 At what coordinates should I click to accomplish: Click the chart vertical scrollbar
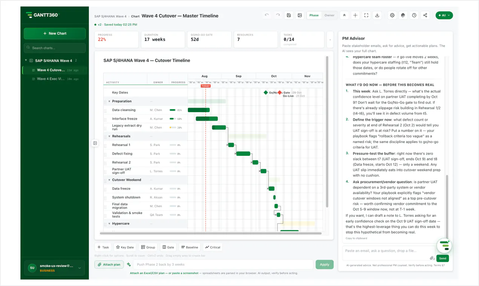tap(327, 132)
